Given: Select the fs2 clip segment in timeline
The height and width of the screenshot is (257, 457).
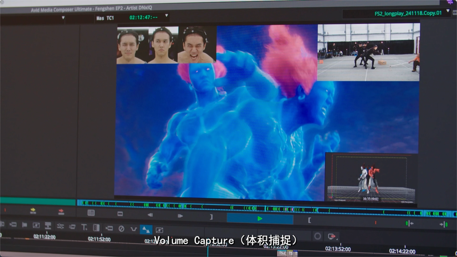Looking at the screenshot, I should pyautogui.click(x=282, y=253).
